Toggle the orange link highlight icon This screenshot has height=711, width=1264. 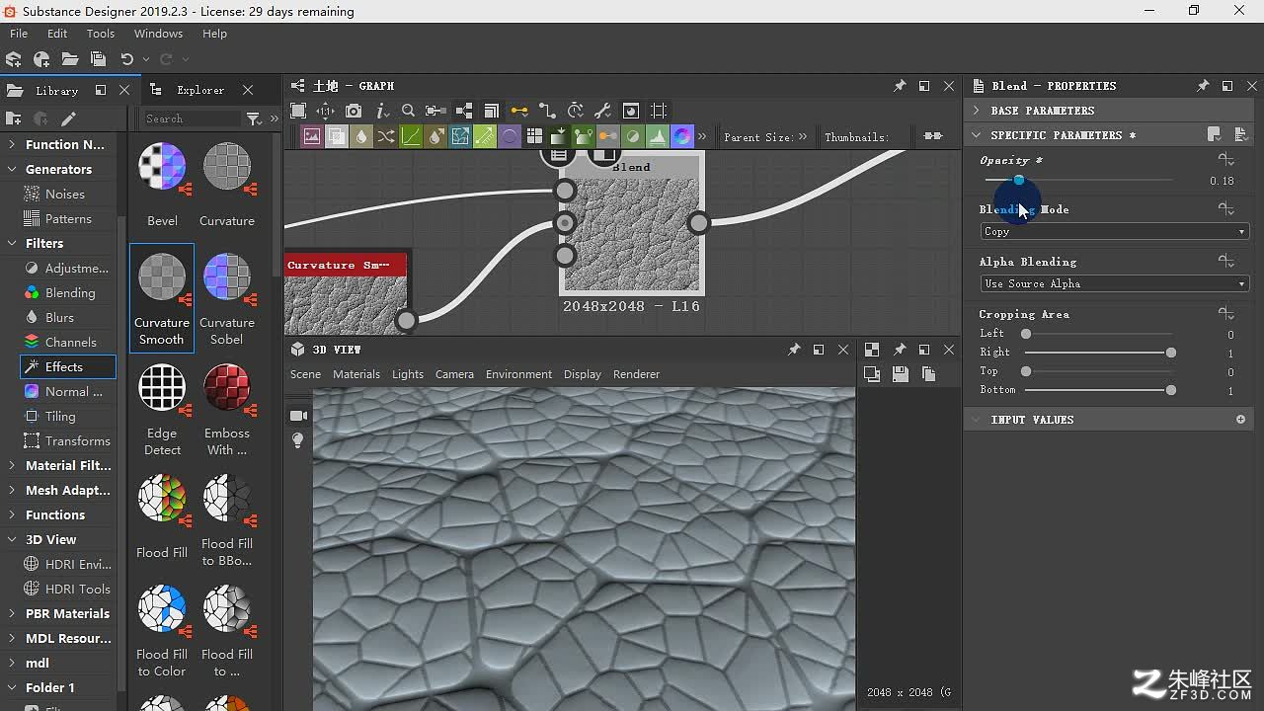click(519, 111)
